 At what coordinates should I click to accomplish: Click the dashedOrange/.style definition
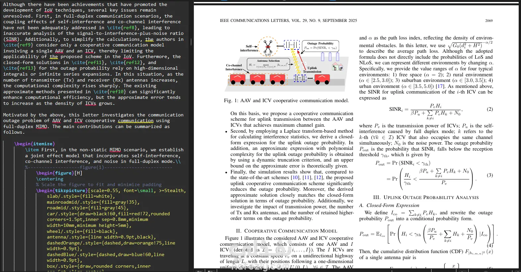pos(111,246)
